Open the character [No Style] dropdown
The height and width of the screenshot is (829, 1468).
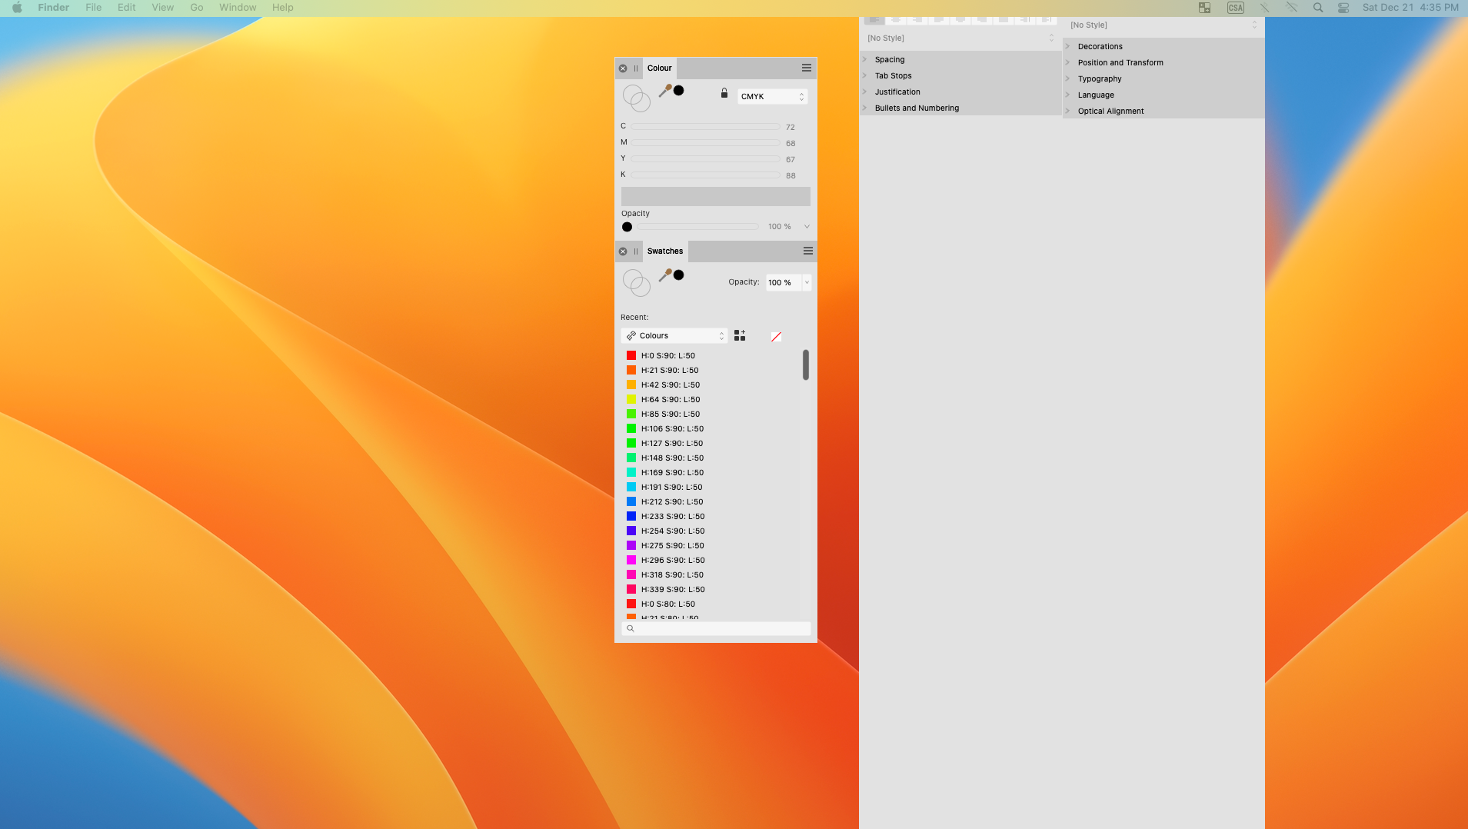(x=1163, y=25)
